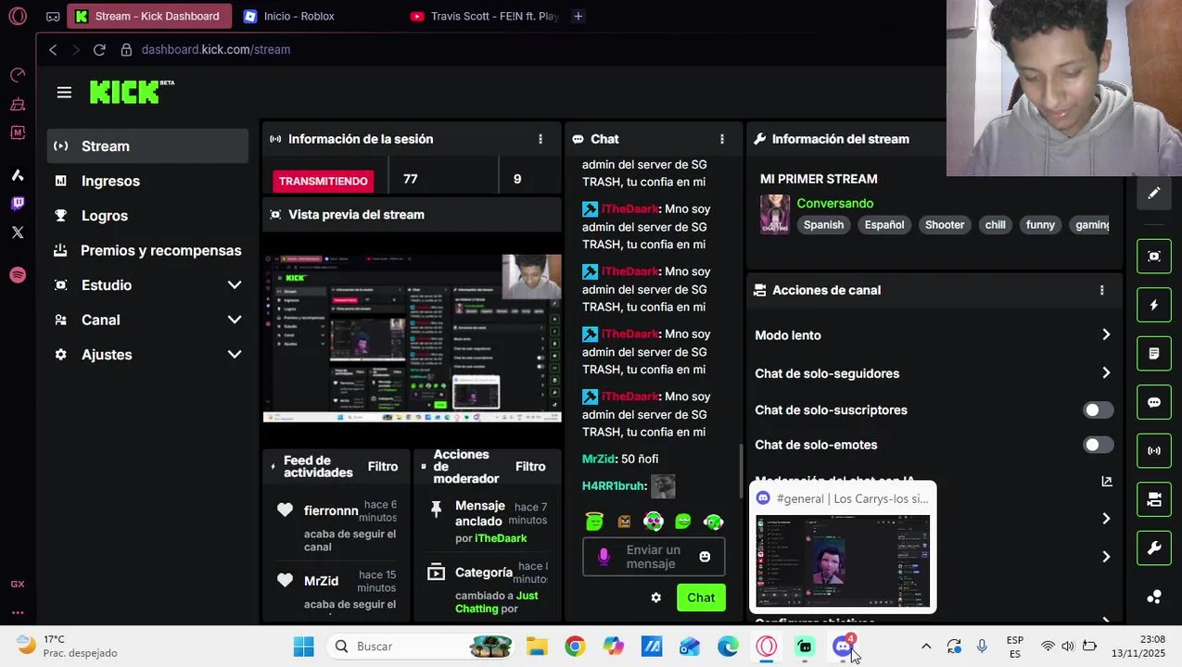The image size is (1182, 667).
Task: Toggle camera layout widget in right toolbar
Action: [x=1154, y=500]
